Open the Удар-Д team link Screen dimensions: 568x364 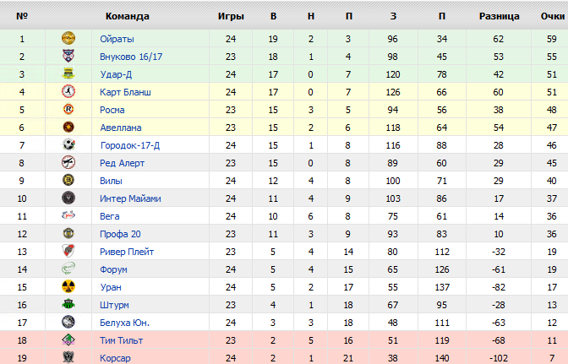coord(116,74)
